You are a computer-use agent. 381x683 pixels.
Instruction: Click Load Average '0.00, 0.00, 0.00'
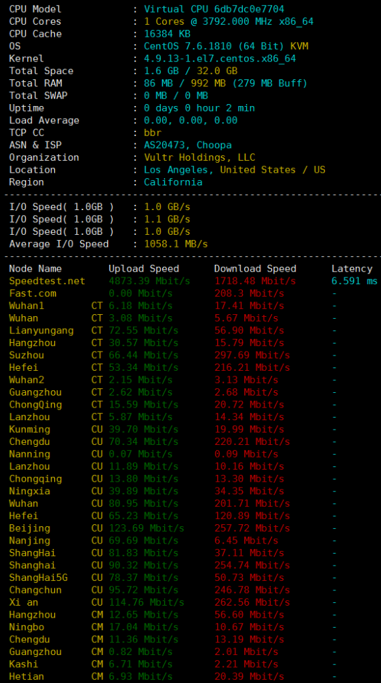[x=191, y=120]
